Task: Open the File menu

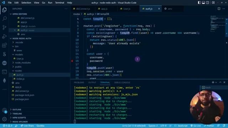Action: pyautogui.click(x=10, y=2)
